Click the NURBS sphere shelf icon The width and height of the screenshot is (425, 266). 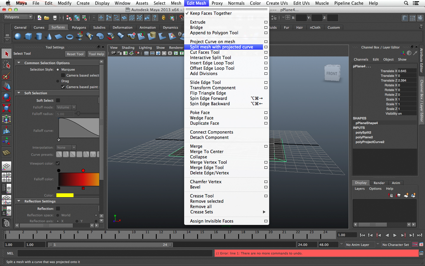(18, 36)
